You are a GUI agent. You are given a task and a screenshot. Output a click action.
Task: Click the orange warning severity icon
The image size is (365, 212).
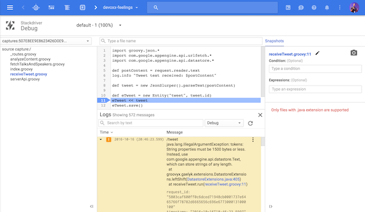pyautogui.click(x=108, y=139)
